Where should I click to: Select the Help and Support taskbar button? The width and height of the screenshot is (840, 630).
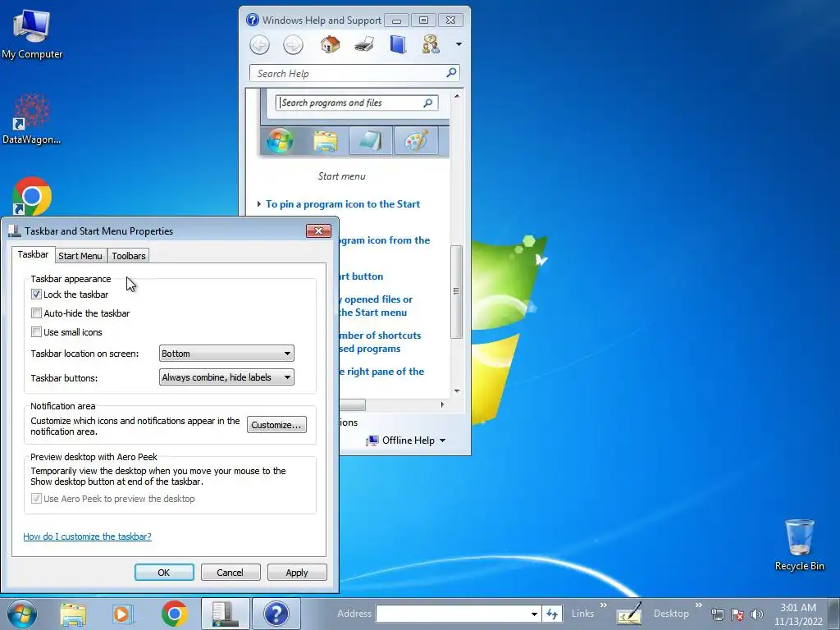tap(276, 614)
